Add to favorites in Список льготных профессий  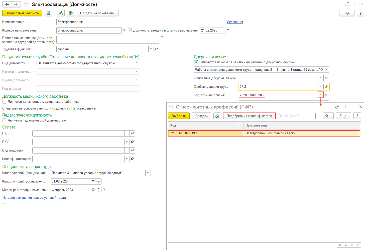click(171, 107)
